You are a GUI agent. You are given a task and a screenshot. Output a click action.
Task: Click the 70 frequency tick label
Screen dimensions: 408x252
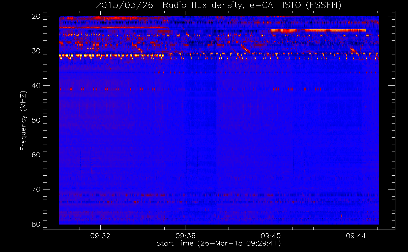tap(36, 189)
